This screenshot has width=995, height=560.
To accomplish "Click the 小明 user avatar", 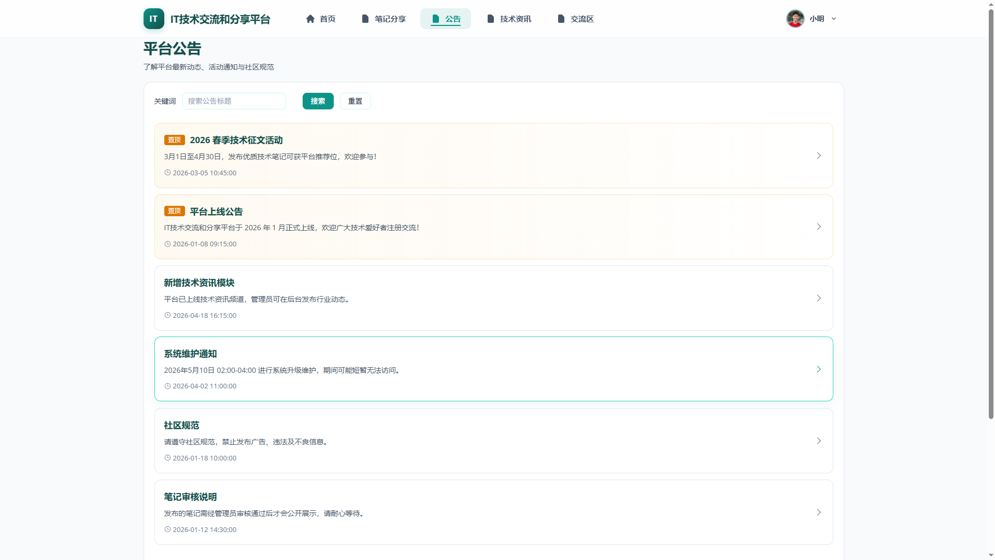I will tap(795, 19).
